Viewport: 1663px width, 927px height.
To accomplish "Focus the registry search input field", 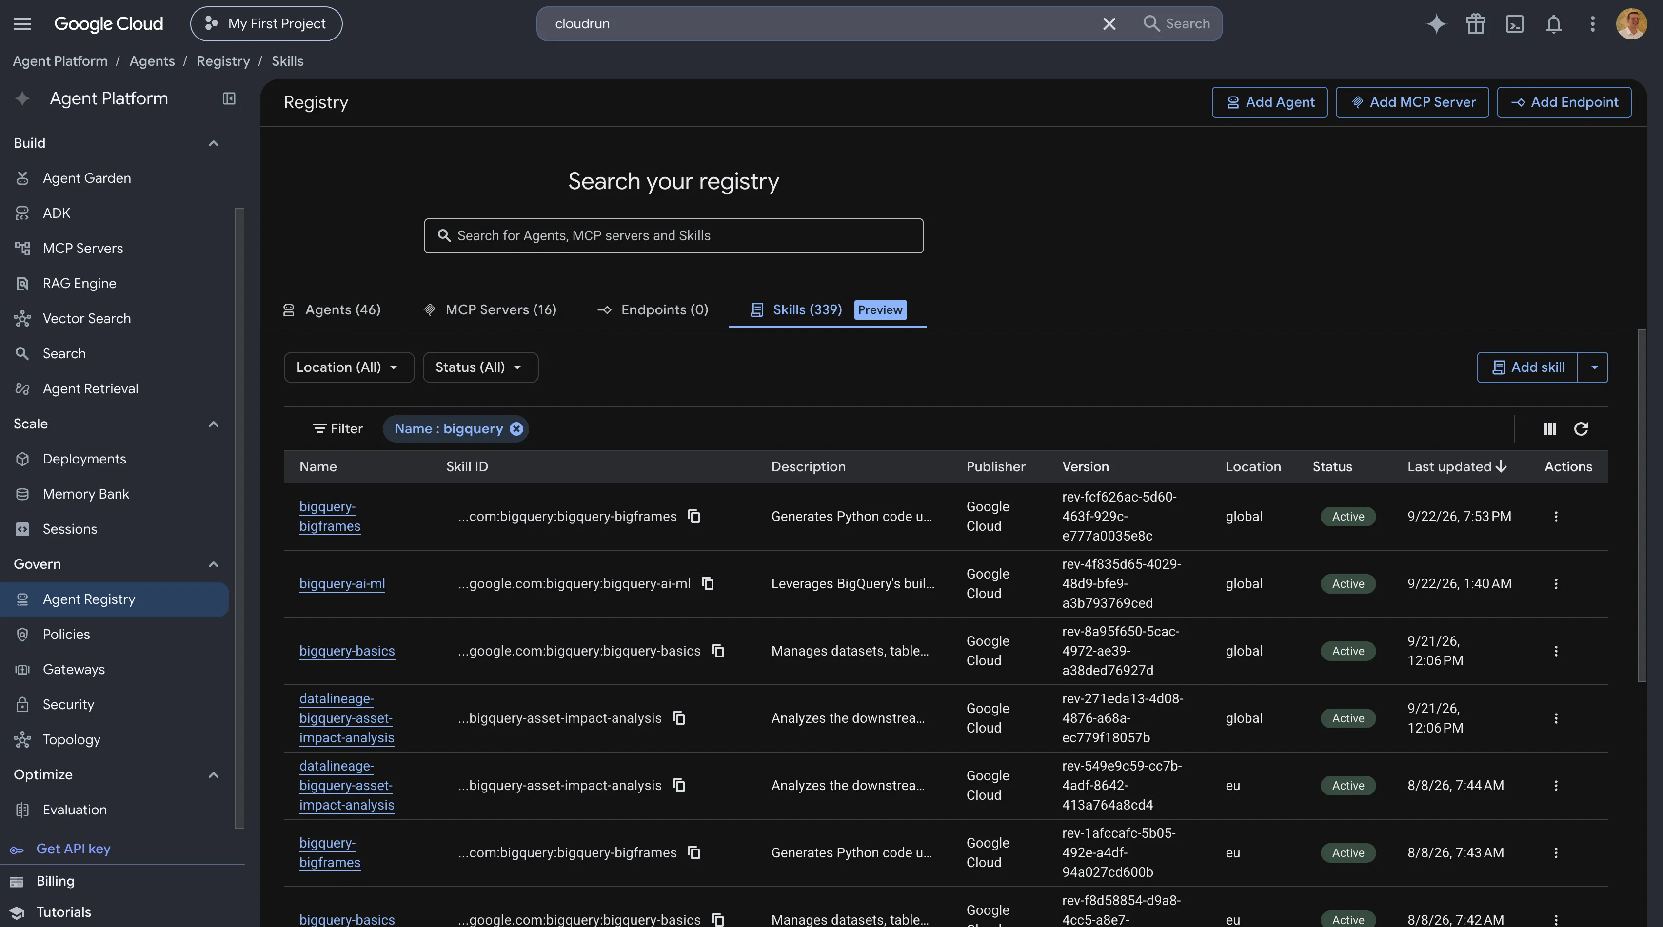I will point(673,236).
